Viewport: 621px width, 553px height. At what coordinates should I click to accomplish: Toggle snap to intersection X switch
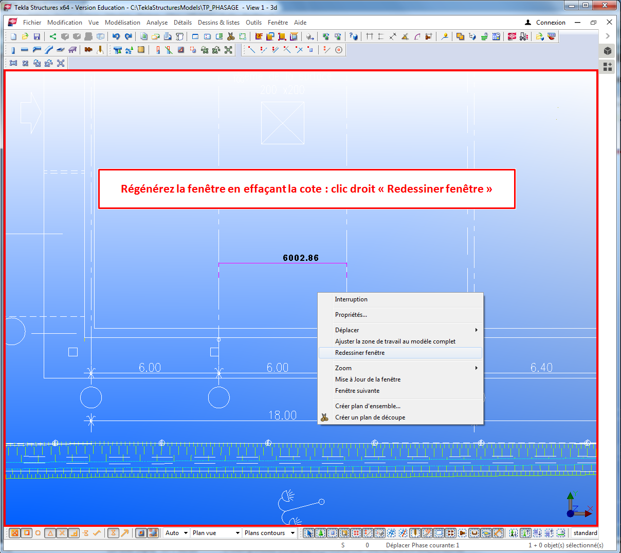(62, 533)
